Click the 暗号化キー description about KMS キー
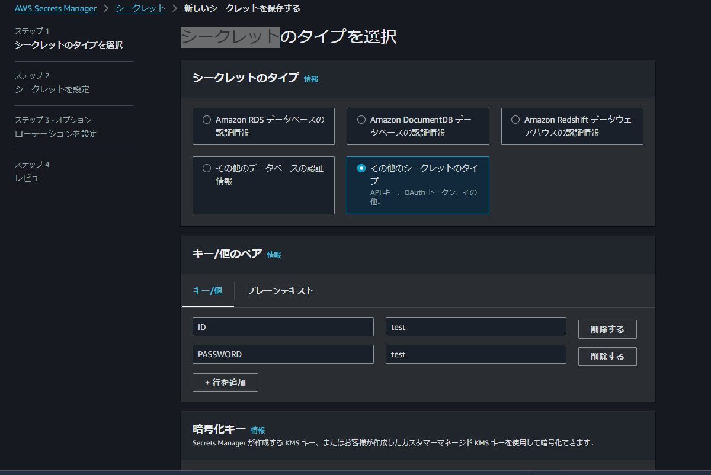Screen dimensions: 711x475 click(x=393, y=442)
